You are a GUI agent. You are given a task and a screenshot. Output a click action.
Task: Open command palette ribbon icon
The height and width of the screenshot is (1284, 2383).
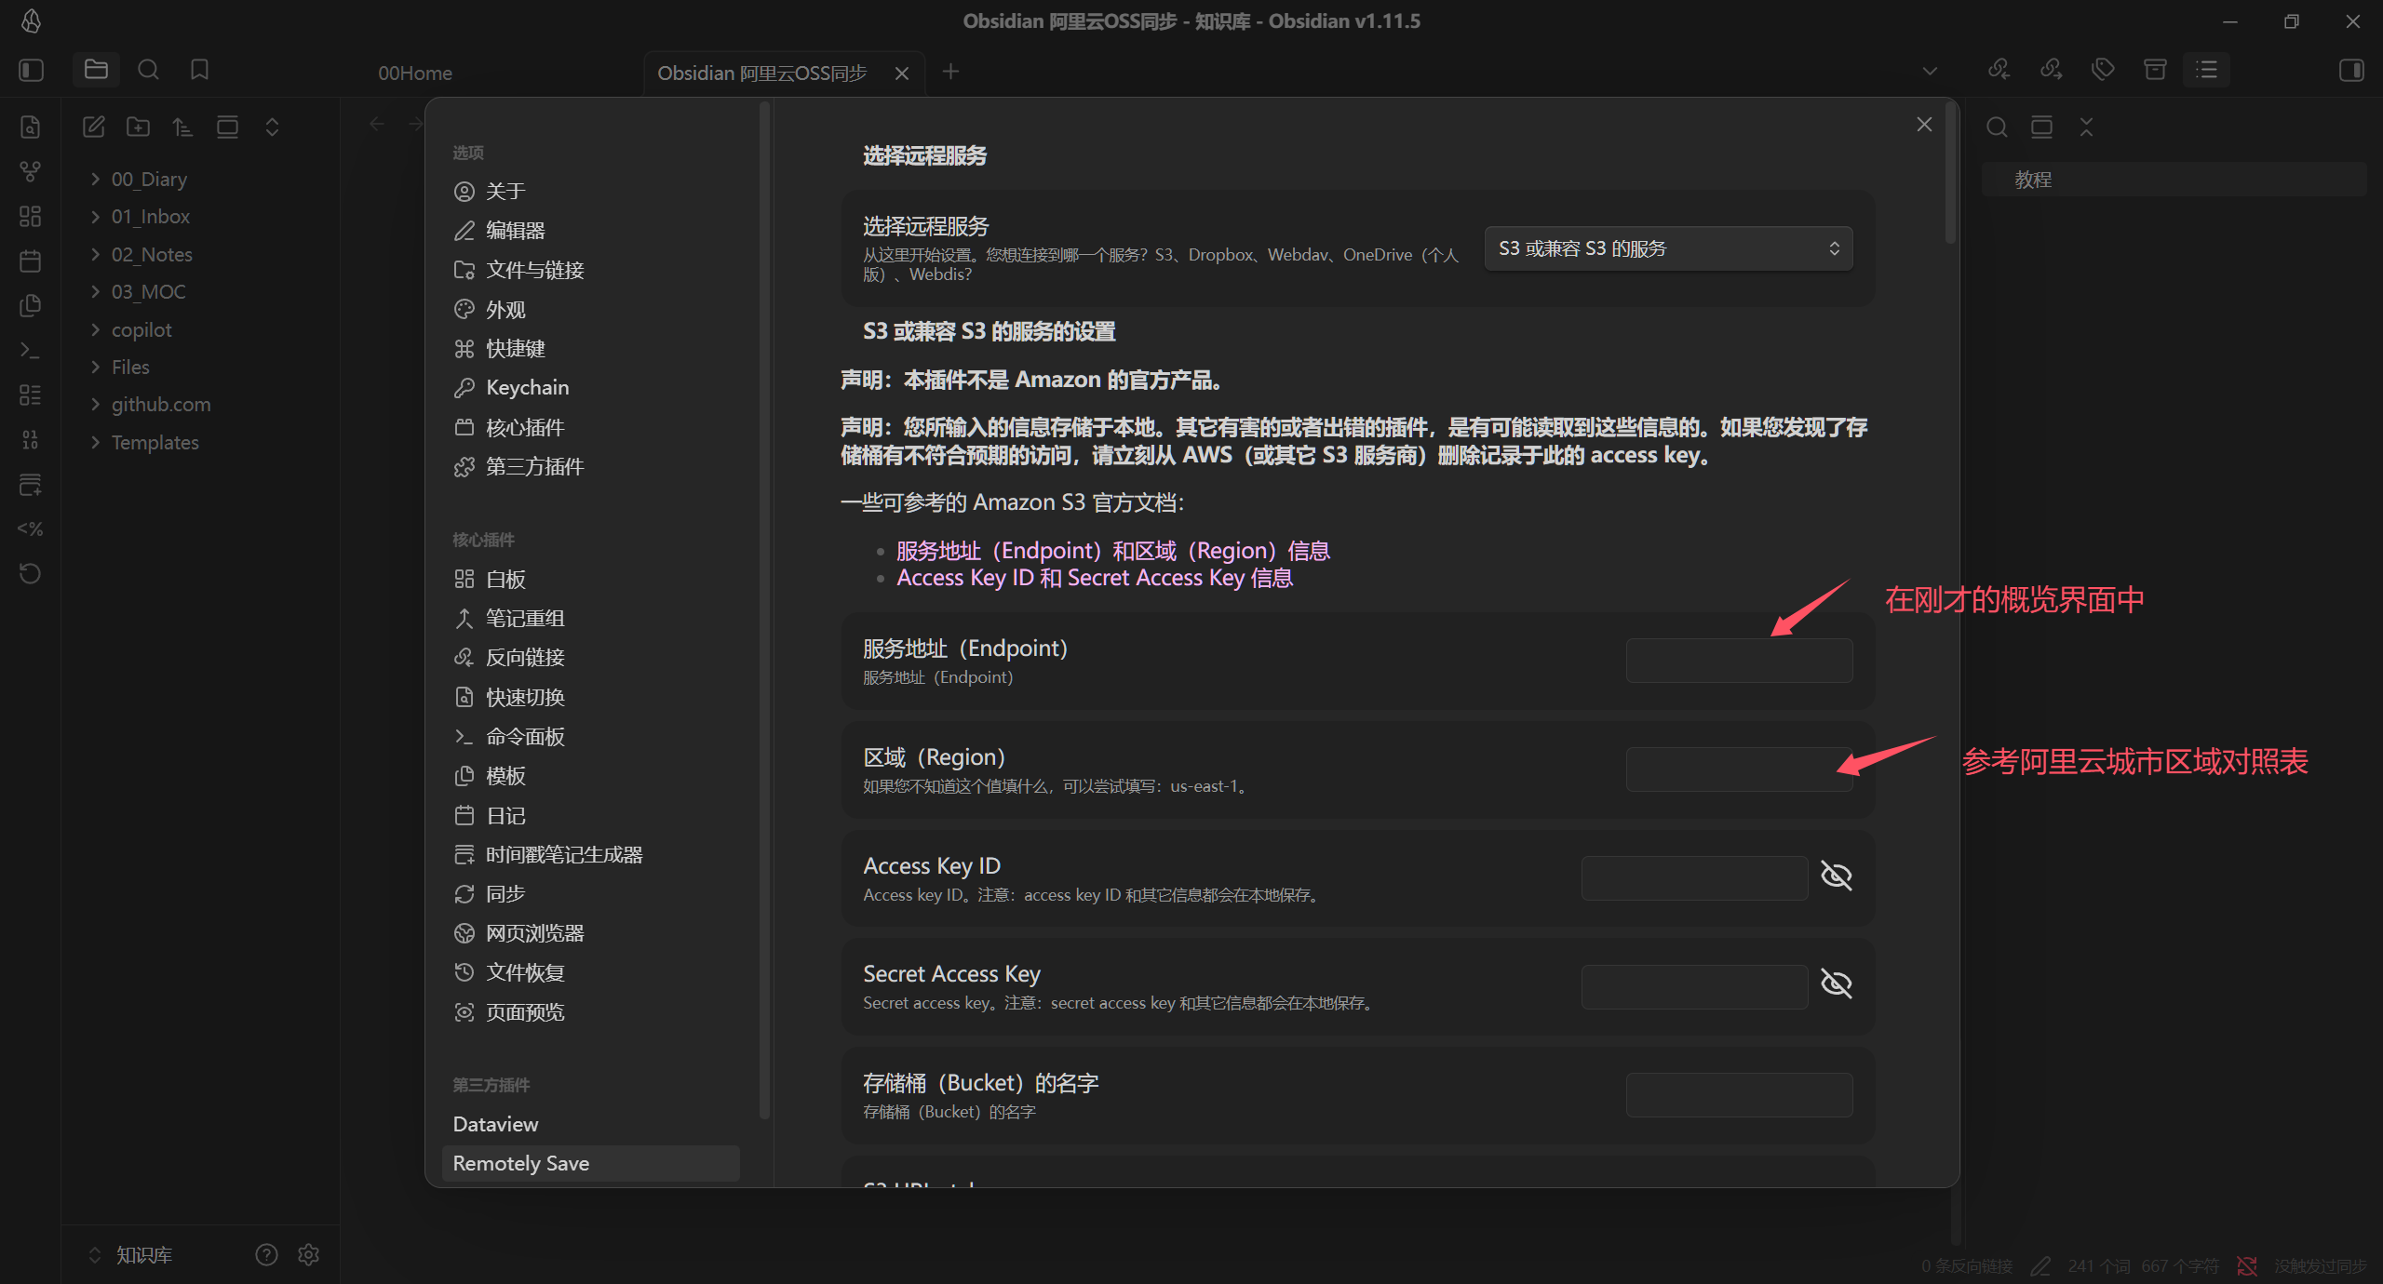pyautogui.click(x=31, y=350)
